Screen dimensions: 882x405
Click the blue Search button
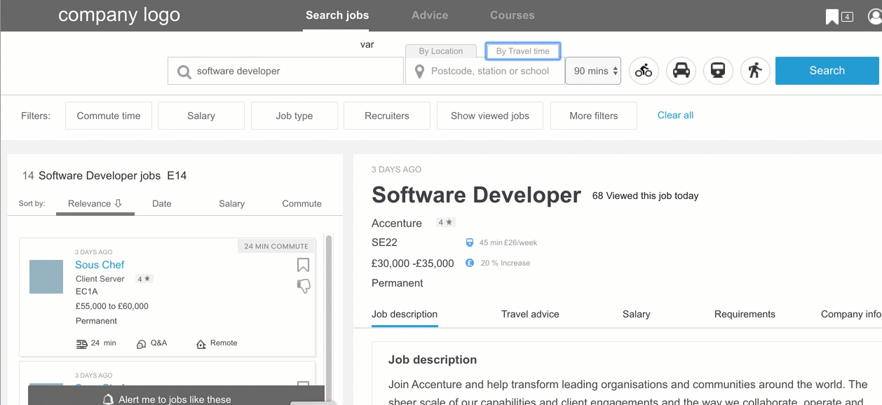[x=827, y=71]
